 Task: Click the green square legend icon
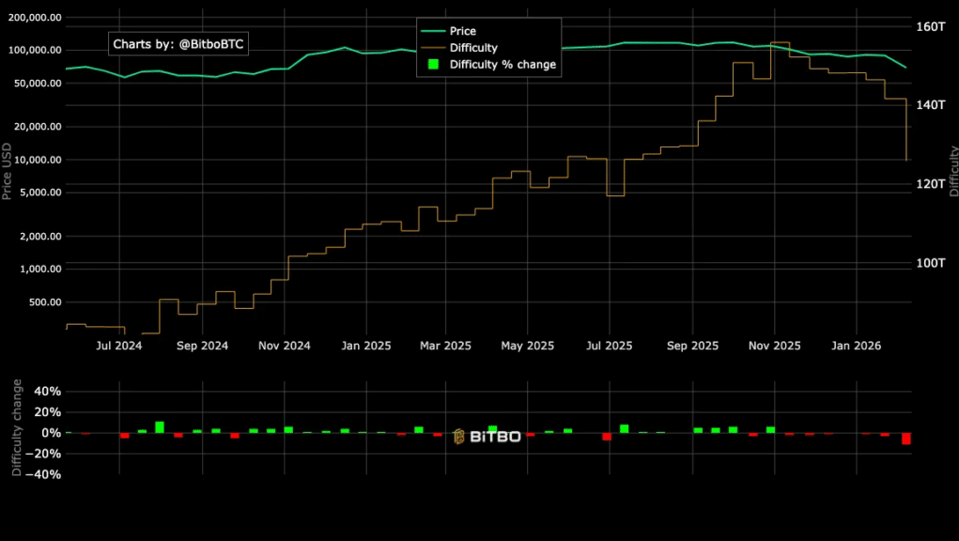(x=432, y=64)
